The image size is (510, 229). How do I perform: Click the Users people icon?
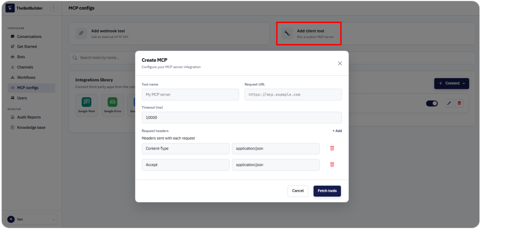[x=13, y=98]
